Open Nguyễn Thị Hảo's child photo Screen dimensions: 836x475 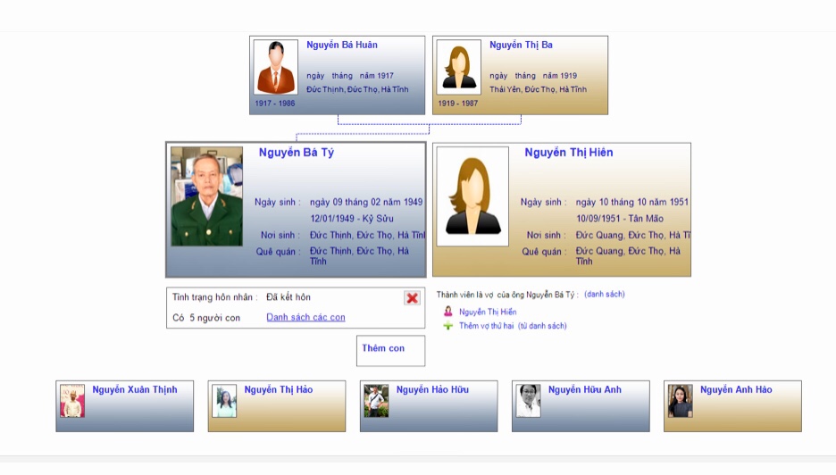[x=224, y=401]
